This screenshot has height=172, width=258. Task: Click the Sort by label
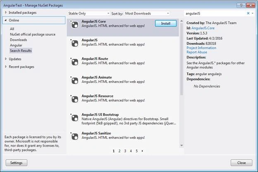[x=117, y=14]
